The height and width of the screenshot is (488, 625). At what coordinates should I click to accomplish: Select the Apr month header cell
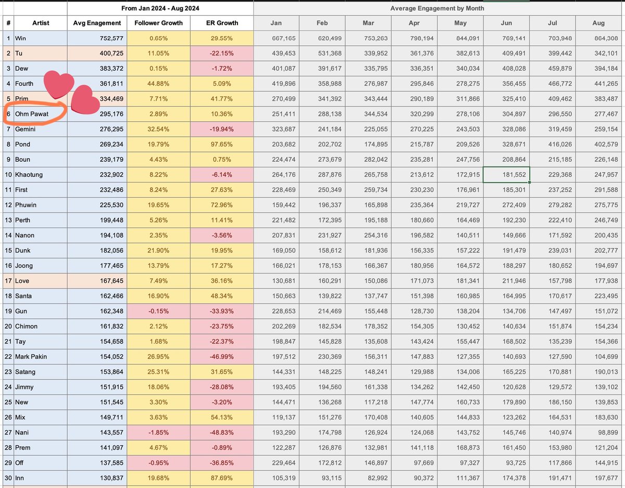point(415,23)
